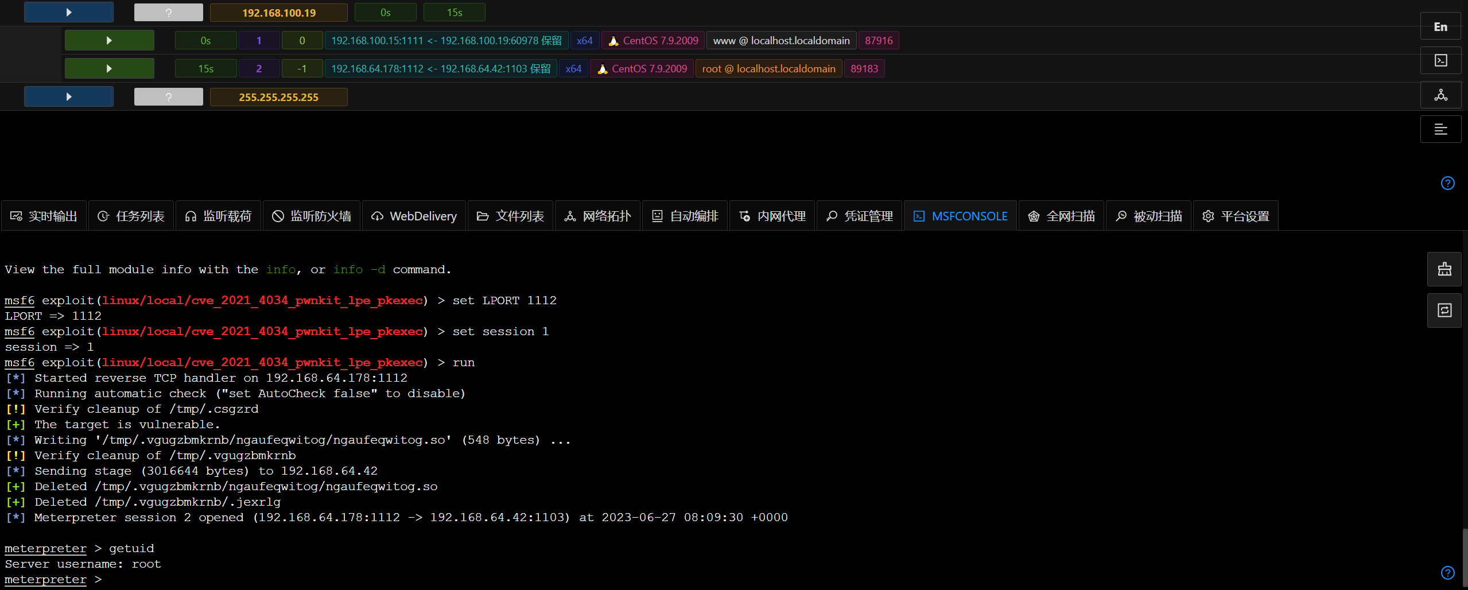The height and width of the screenshot is (590, 1468).
Task: Expand the 255.255.255.255 host row arrow
Action: tap(69, 96)
